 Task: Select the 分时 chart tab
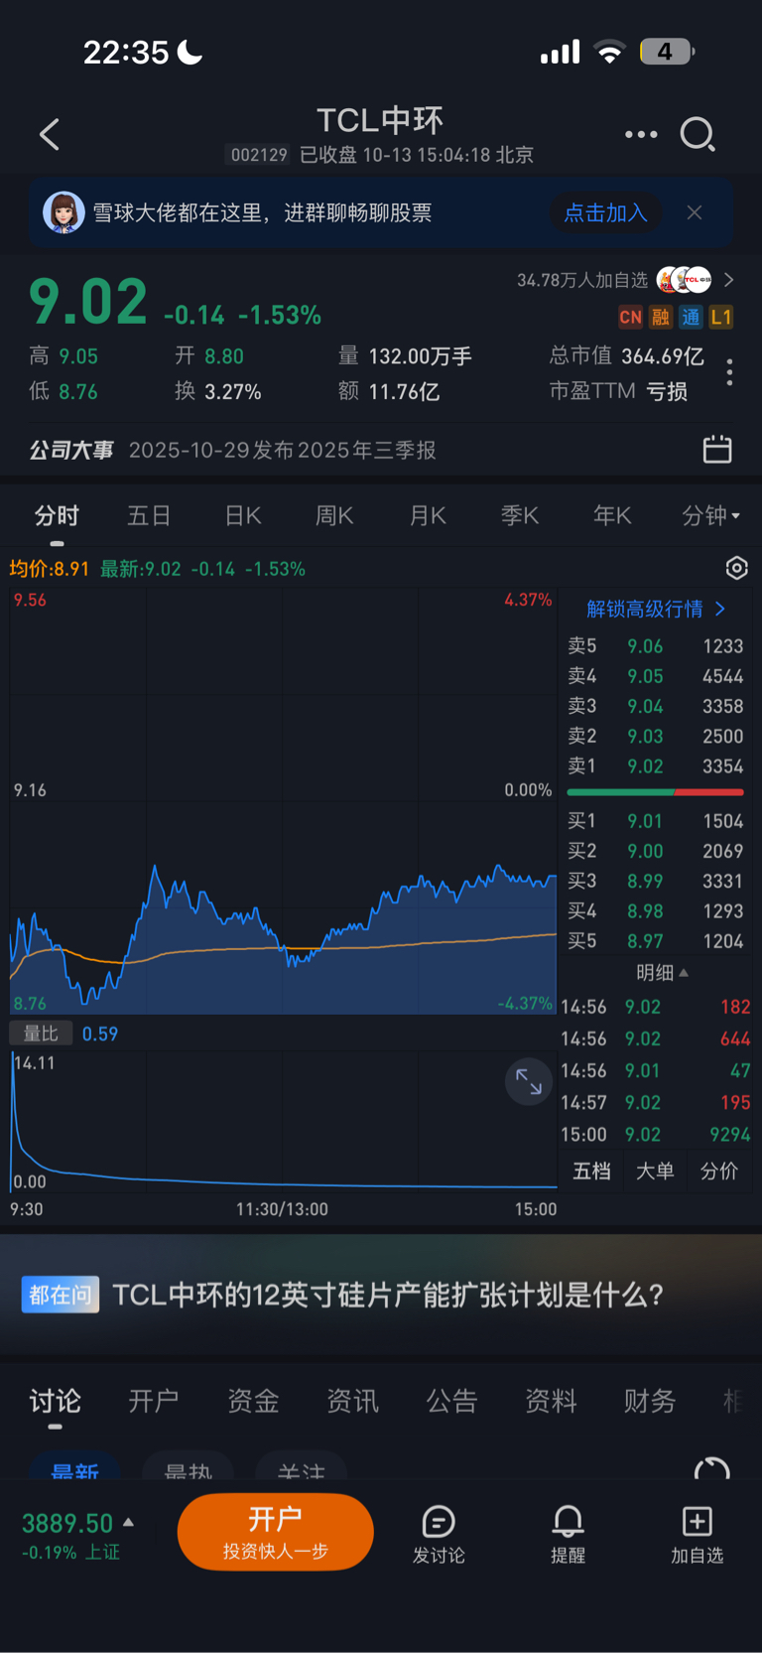click(x=57, y=515)
